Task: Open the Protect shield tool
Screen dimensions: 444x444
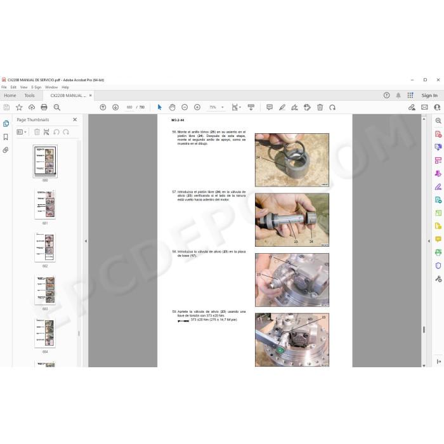Action: pos(438,266)
